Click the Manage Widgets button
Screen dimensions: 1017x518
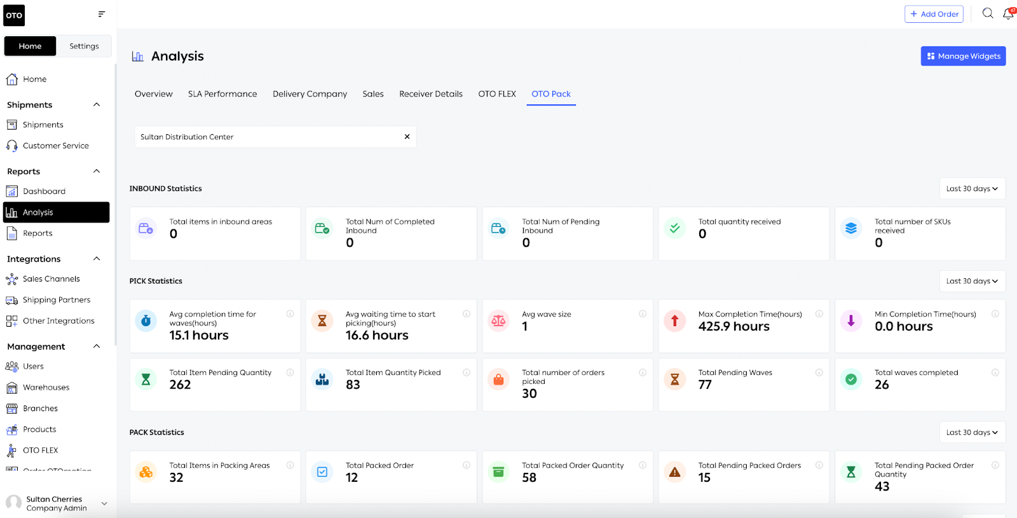coord(963,56)
